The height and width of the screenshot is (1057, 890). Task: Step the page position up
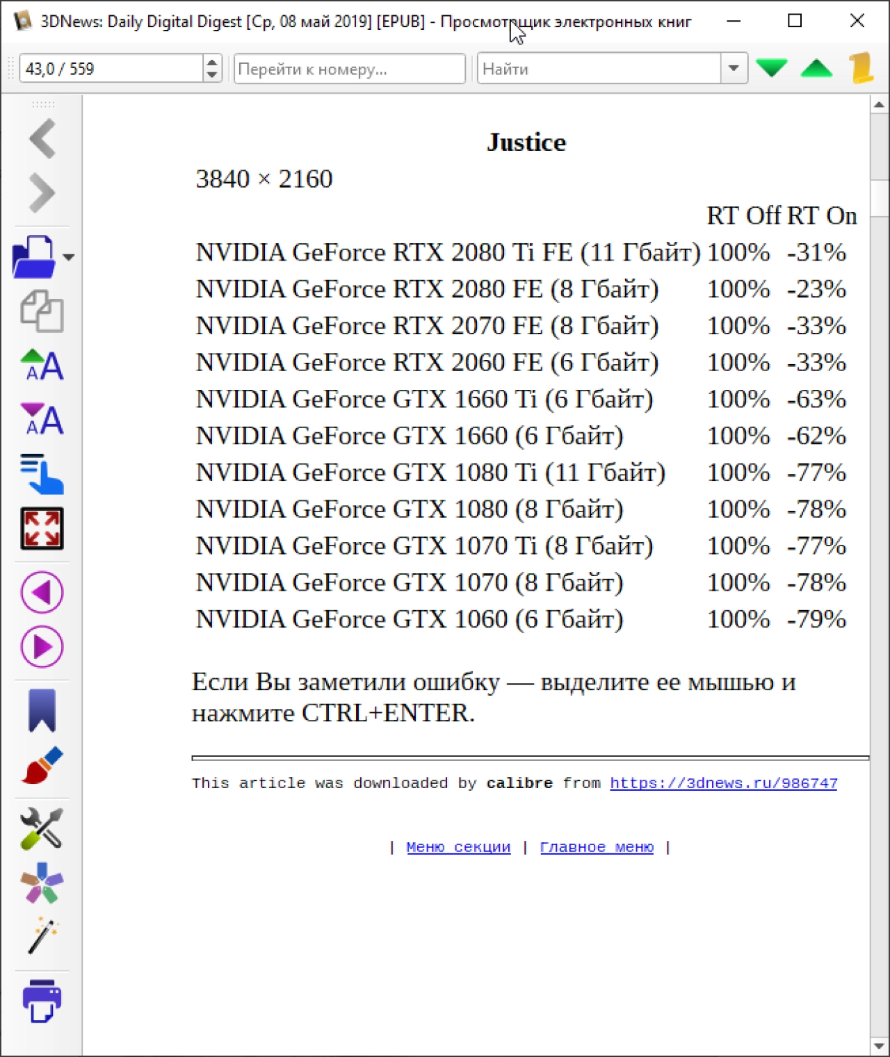[x=212, y=62]
